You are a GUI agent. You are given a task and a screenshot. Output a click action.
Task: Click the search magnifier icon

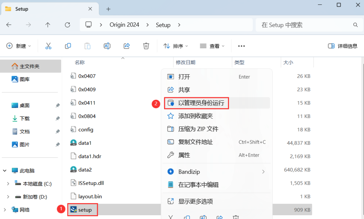click(355, 25)
